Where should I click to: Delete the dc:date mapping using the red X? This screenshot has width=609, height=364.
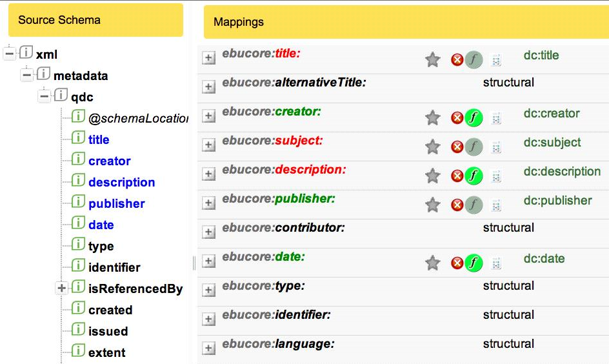457,263
